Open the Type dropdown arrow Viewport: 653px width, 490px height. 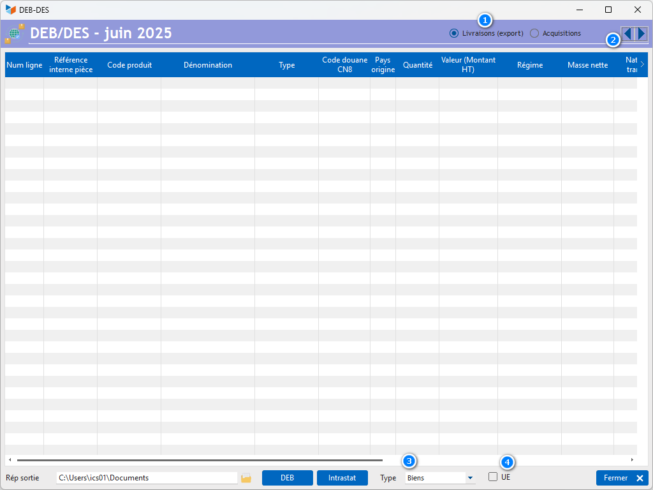pyautogui.click(x=470, y=478)
